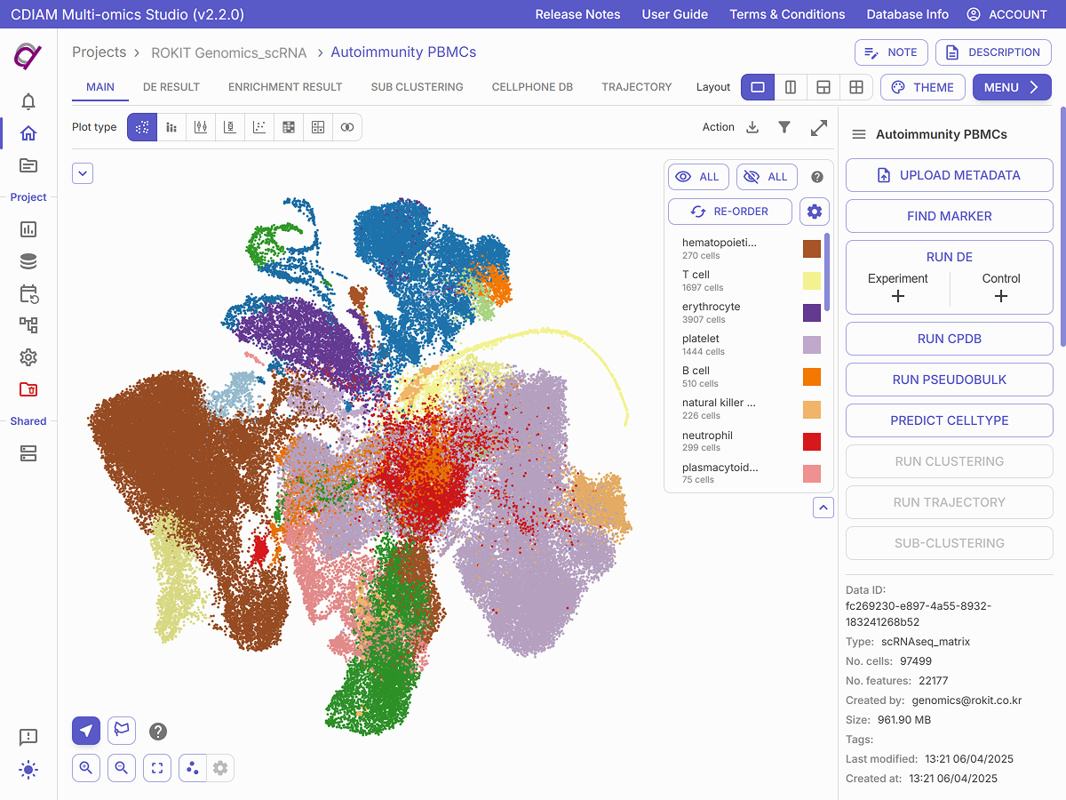Image resolution: width=1066 pixels, height=800 pixels.
Task: Zoom in on the plot
Action: point(86,768)
